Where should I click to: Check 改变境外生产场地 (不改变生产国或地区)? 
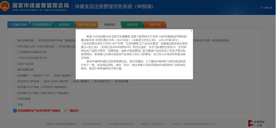(15, 87)
